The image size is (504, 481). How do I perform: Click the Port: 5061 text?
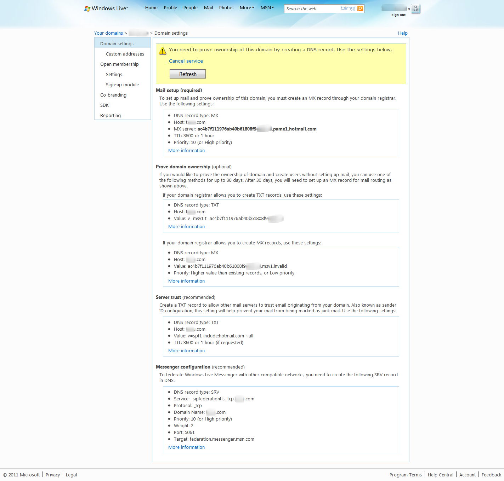pyautogui.click(x=184, y=432)
